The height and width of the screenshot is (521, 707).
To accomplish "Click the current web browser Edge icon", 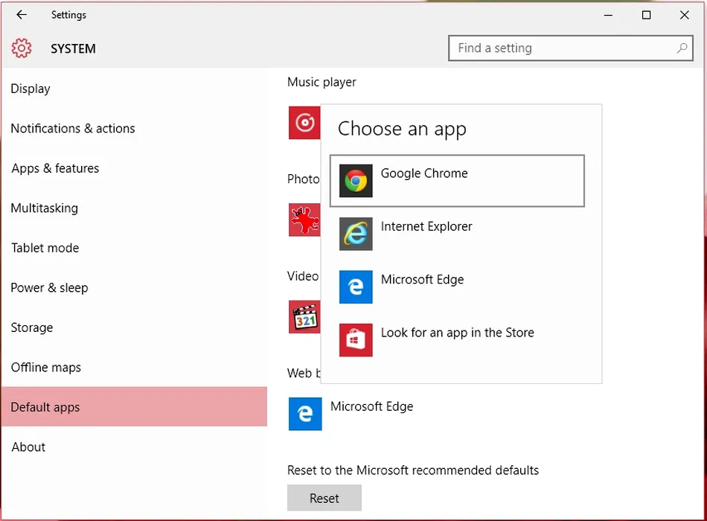I will 305,414.
